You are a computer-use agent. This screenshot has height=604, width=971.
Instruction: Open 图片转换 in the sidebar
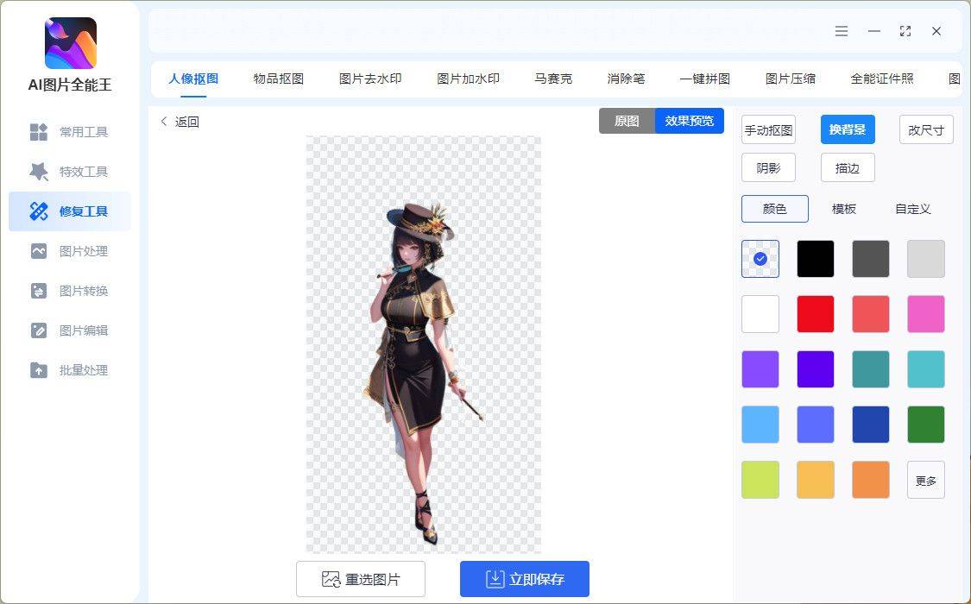click(69, 290)
